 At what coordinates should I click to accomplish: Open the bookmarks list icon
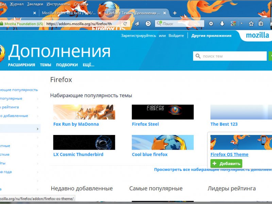point(261,23)
